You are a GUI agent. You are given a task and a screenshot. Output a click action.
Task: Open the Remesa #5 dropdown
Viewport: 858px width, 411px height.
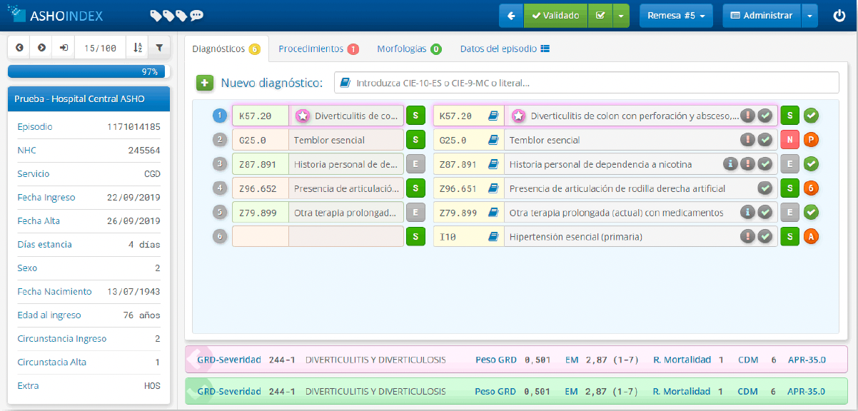[676, 15]
